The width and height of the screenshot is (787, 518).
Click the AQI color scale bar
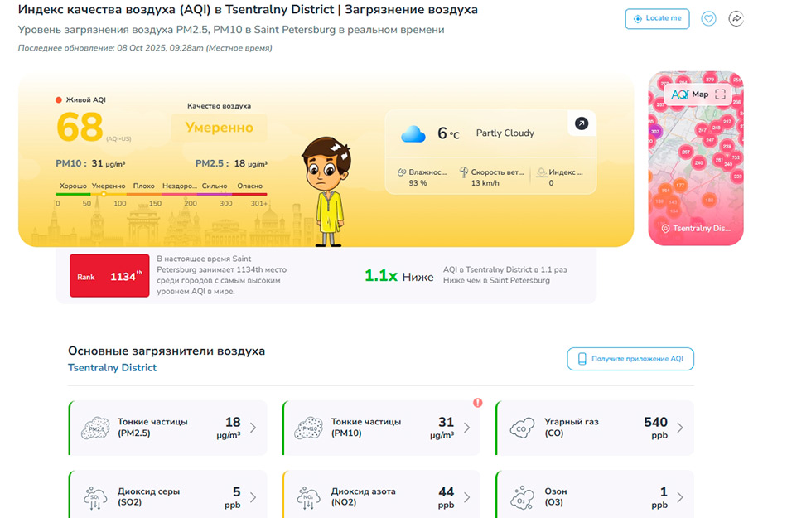[x=162, y=194]
